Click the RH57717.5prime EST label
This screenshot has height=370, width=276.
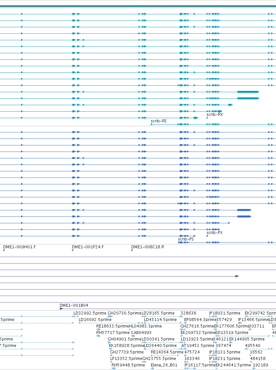coord(113,333)
